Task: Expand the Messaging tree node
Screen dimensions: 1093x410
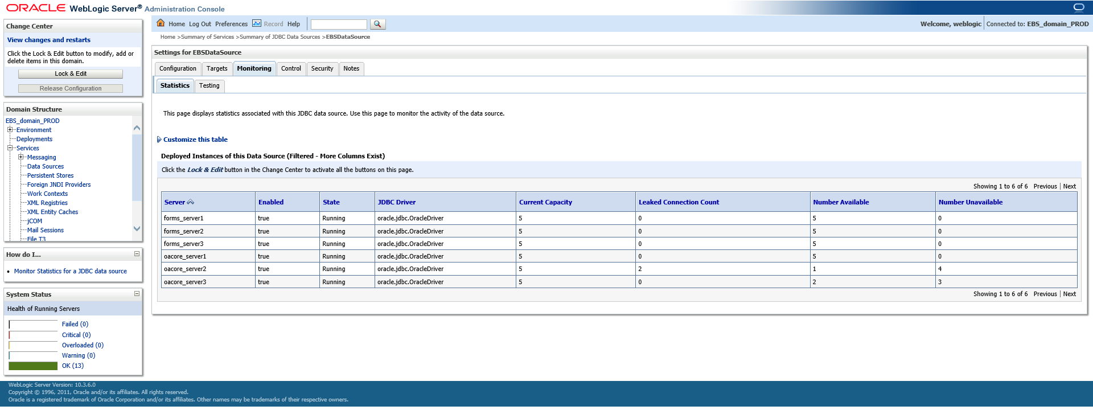Action: (20, 157)
